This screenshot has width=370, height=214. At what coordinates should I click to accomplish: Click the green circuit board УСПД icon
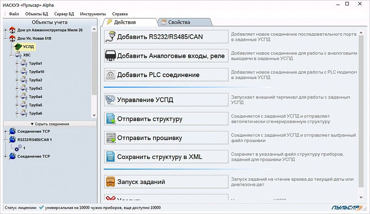pos(18,47)
